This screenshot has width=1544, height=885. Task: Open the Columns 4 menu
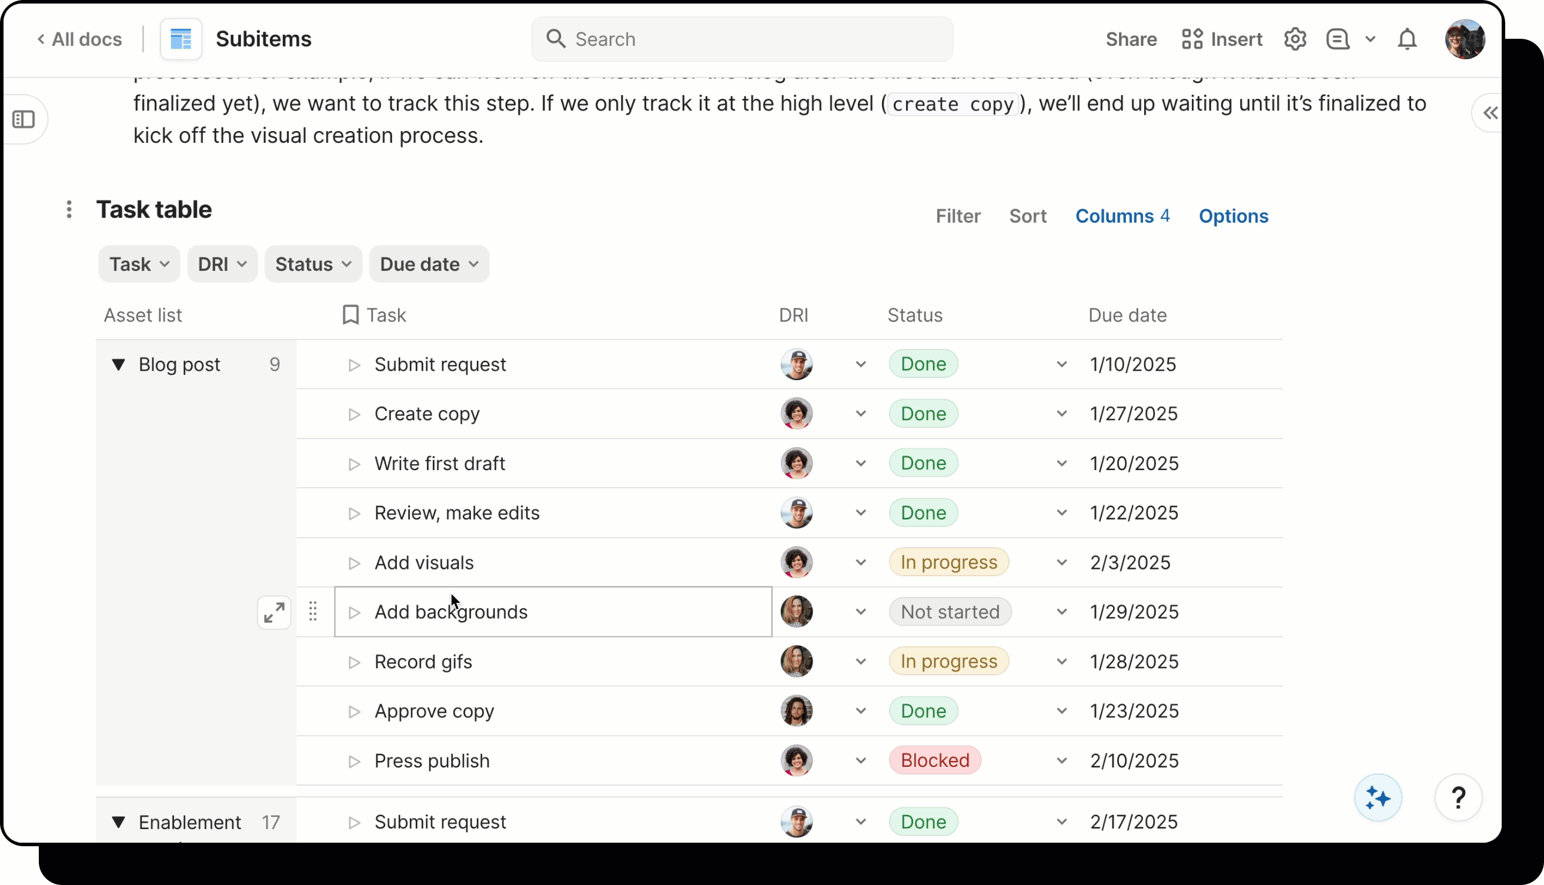[1122, 216]
